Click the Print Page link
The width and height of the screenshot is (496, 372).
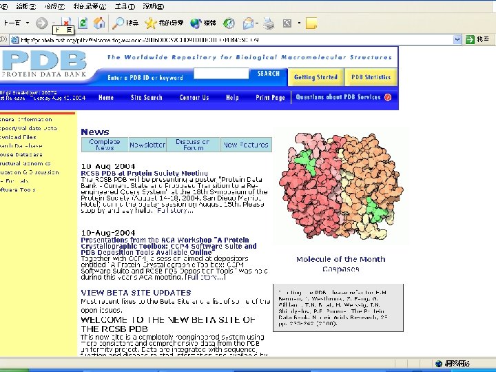pos(270,97)
